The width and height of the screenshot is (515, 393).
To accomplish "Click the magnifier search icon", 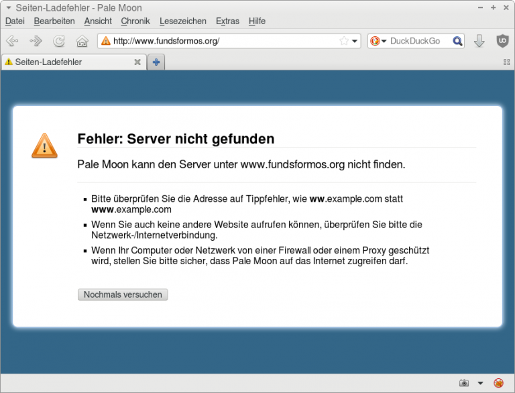I will point(457,41).
